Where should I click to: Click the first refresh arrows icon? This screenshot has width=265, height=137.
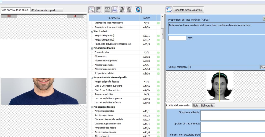(x=122, y=10)
